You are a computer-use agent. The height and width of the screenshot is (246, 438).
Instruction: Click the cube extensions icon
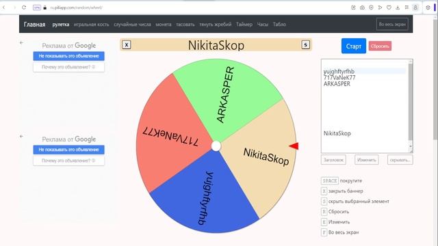428,8
